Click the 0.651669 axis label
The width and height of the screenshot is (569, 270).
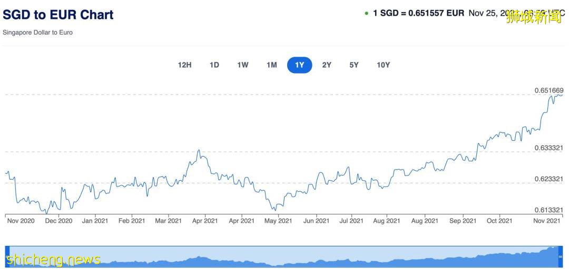[x=549, y=90]
